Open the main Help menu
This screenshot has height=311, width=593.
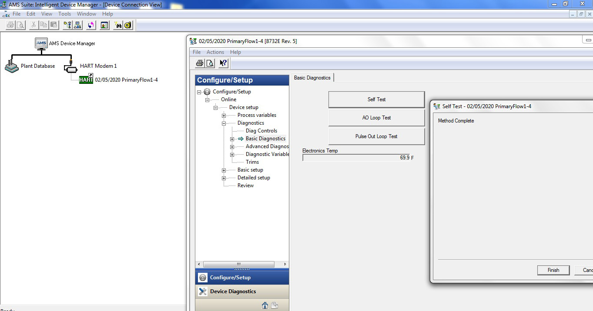pos(107,14)
